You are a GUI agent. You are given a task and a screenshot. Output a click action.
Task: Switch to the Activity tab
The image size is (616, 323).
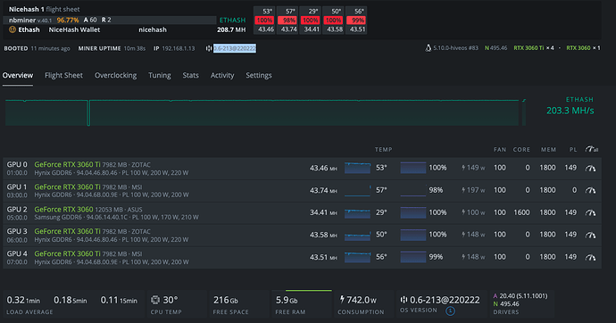[222, 75]
